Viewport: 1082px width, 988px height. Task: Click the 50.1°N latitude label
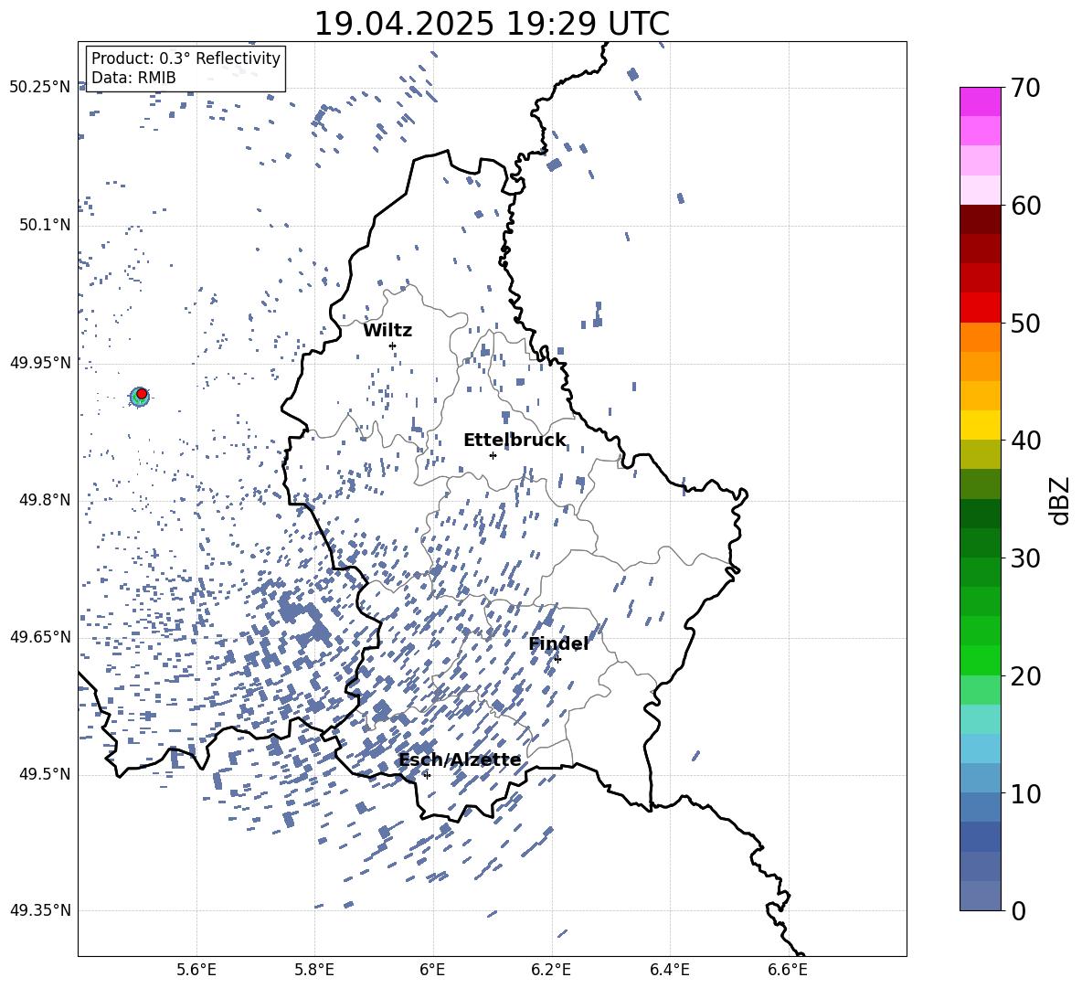click(x=45, y=225)
